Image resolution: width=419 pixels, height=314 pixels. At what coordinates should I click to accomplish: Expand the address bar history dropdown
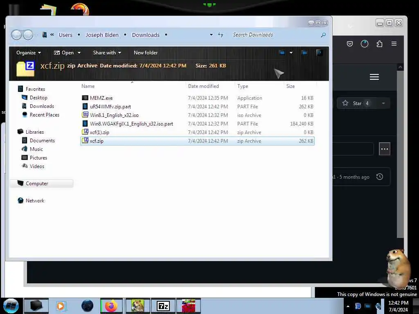[211, 35]
